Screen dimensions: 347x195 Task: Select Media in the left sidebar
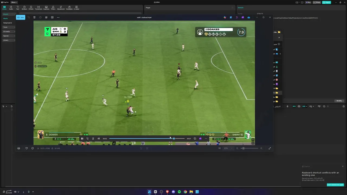[5, 18]
